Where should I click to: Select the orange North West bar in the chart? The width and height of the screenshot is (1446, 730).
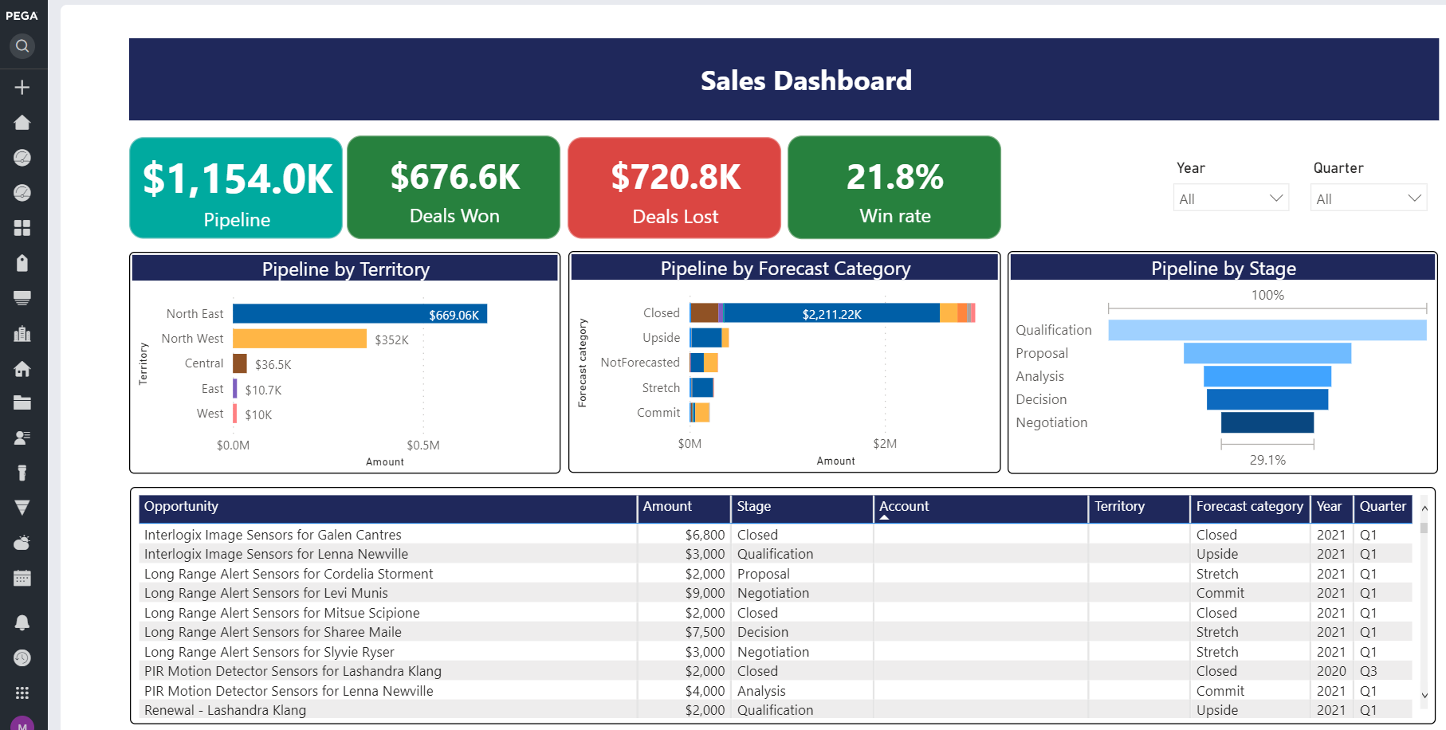tap(299, 339)
